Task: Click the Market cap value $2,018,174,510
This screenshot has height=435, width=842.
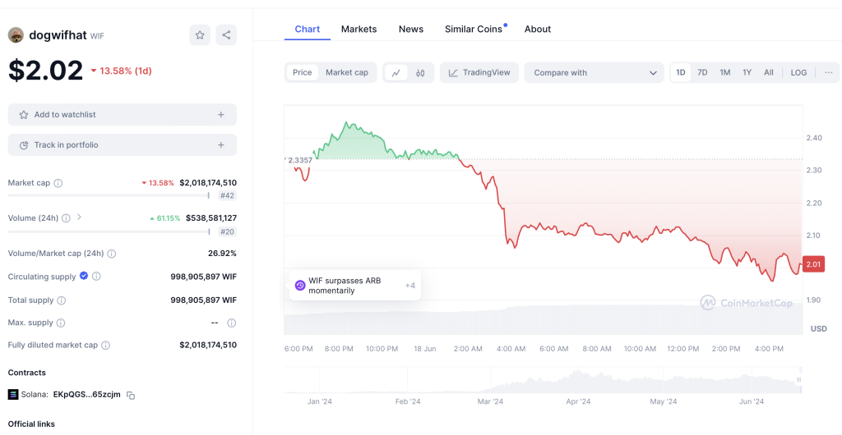Action: pos(208,183)
